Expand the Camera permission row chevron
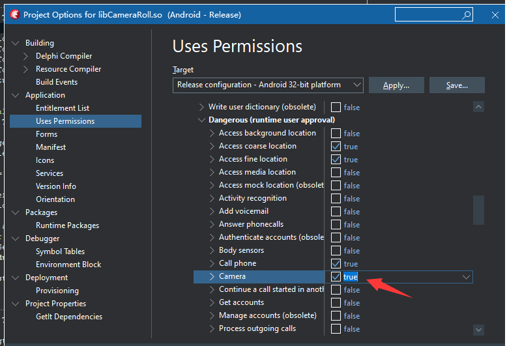 (212, 277)
